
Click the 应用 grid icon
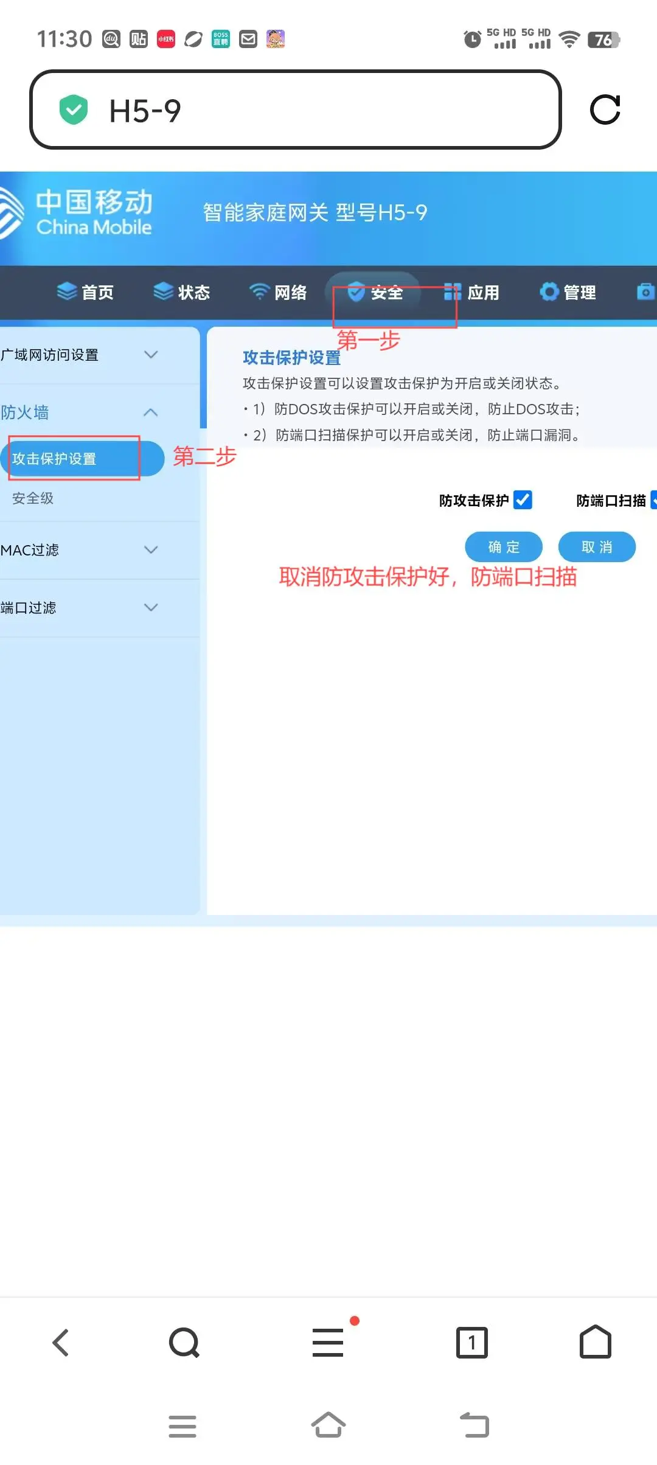(x=452, y=291)
